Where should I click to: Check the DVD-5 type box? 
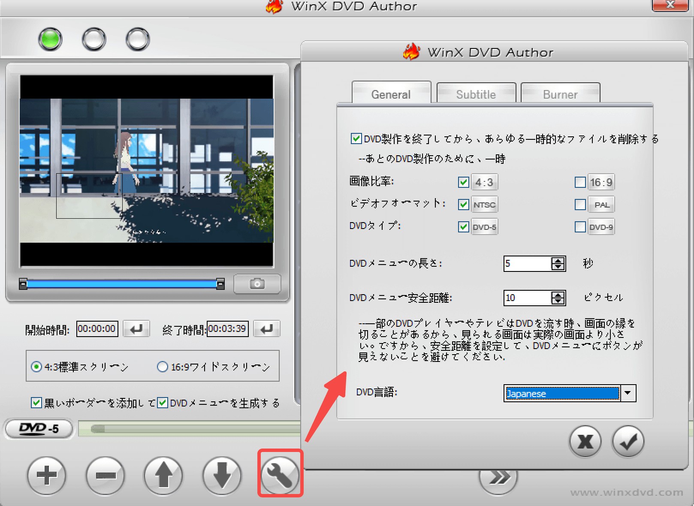pyautogui.click(x=463, y=227)
